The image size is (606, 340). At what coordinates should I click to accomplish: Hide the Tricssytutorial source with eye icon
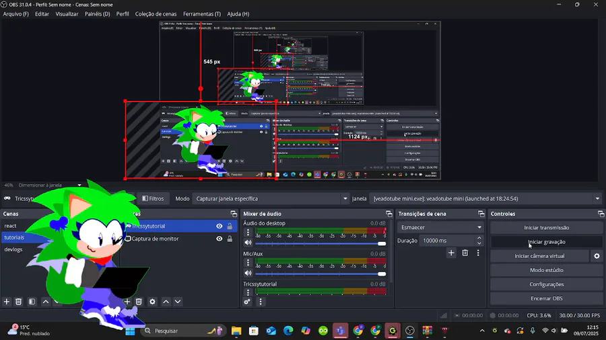[219, 226]
